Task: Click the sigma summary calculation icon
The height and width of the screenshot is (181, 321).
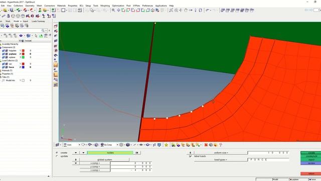Action: point(44,16)
